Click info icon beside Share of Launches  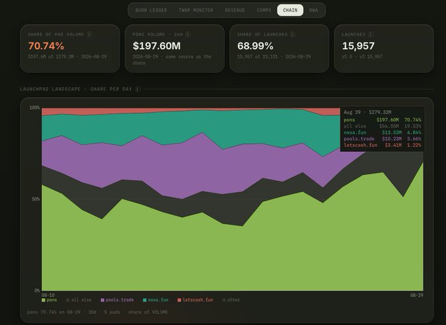pos(293,34)
